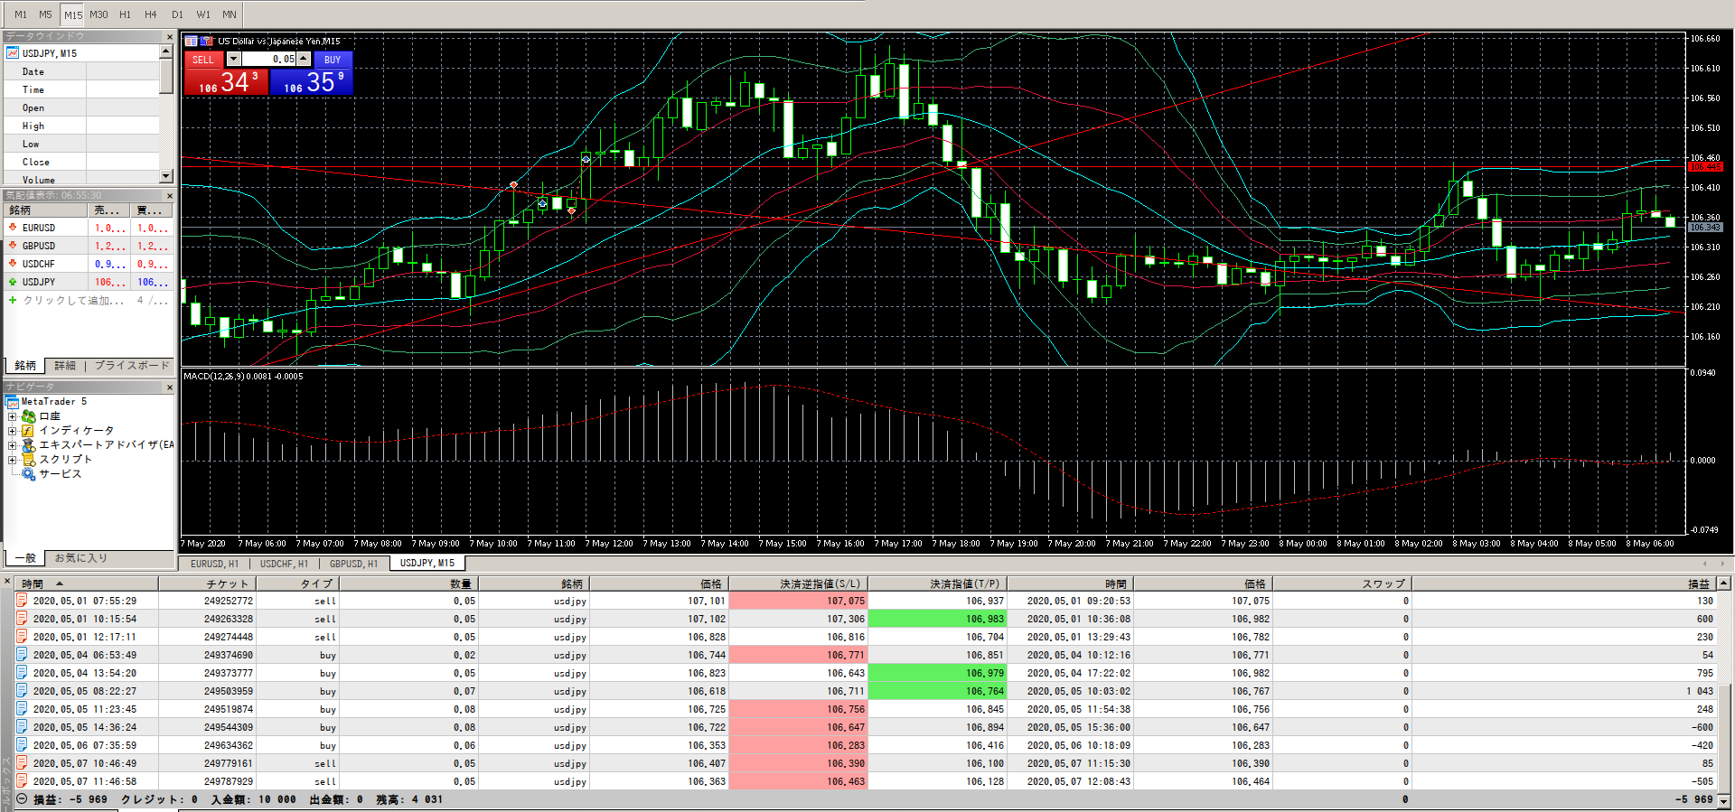Click the expert advisor graduate icon
This screenshot has width=1735, height=812.
click(x=29, y=445)
